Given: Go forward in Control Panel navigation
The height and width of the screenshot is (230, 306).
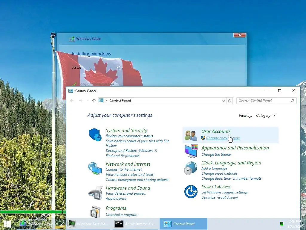Looking at the screenshot, I should pos(81,101).
